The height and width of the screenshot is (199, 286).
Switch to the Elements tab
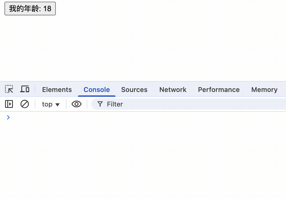57,90
